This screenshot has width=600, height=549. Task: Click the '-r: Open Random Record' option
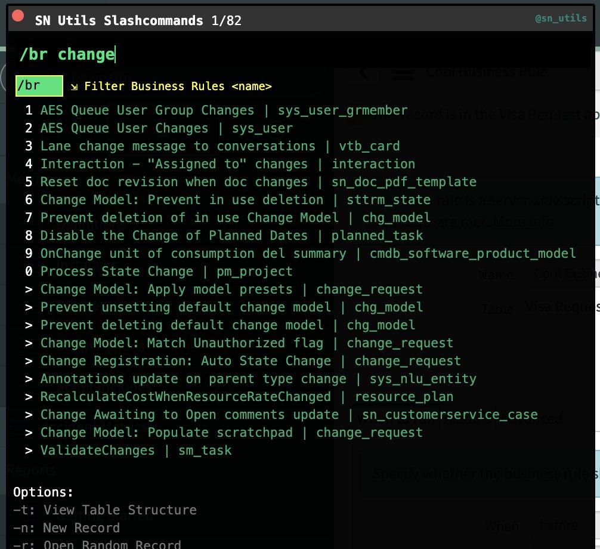(x=97, y=544)
